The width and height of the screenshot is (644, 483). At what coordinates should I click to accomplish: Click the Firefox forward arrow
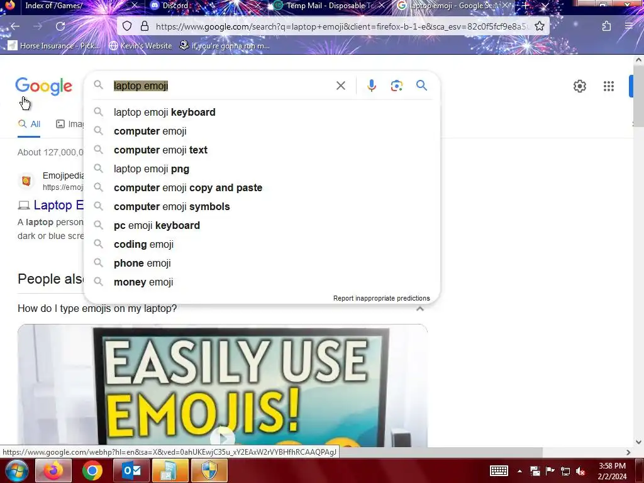(x=37, y=26)
